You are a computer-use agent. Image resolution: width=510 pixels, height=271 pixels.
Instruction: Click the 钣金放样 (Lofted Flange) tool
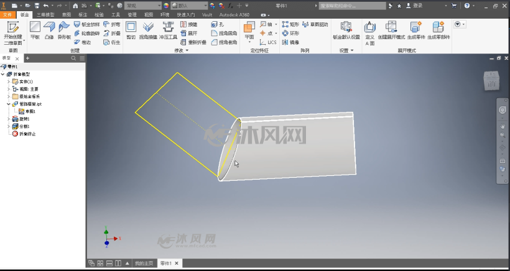86,24
